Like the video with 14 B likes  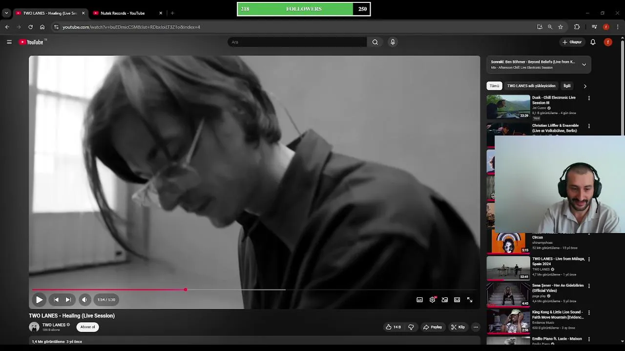(x=393, y=327)
